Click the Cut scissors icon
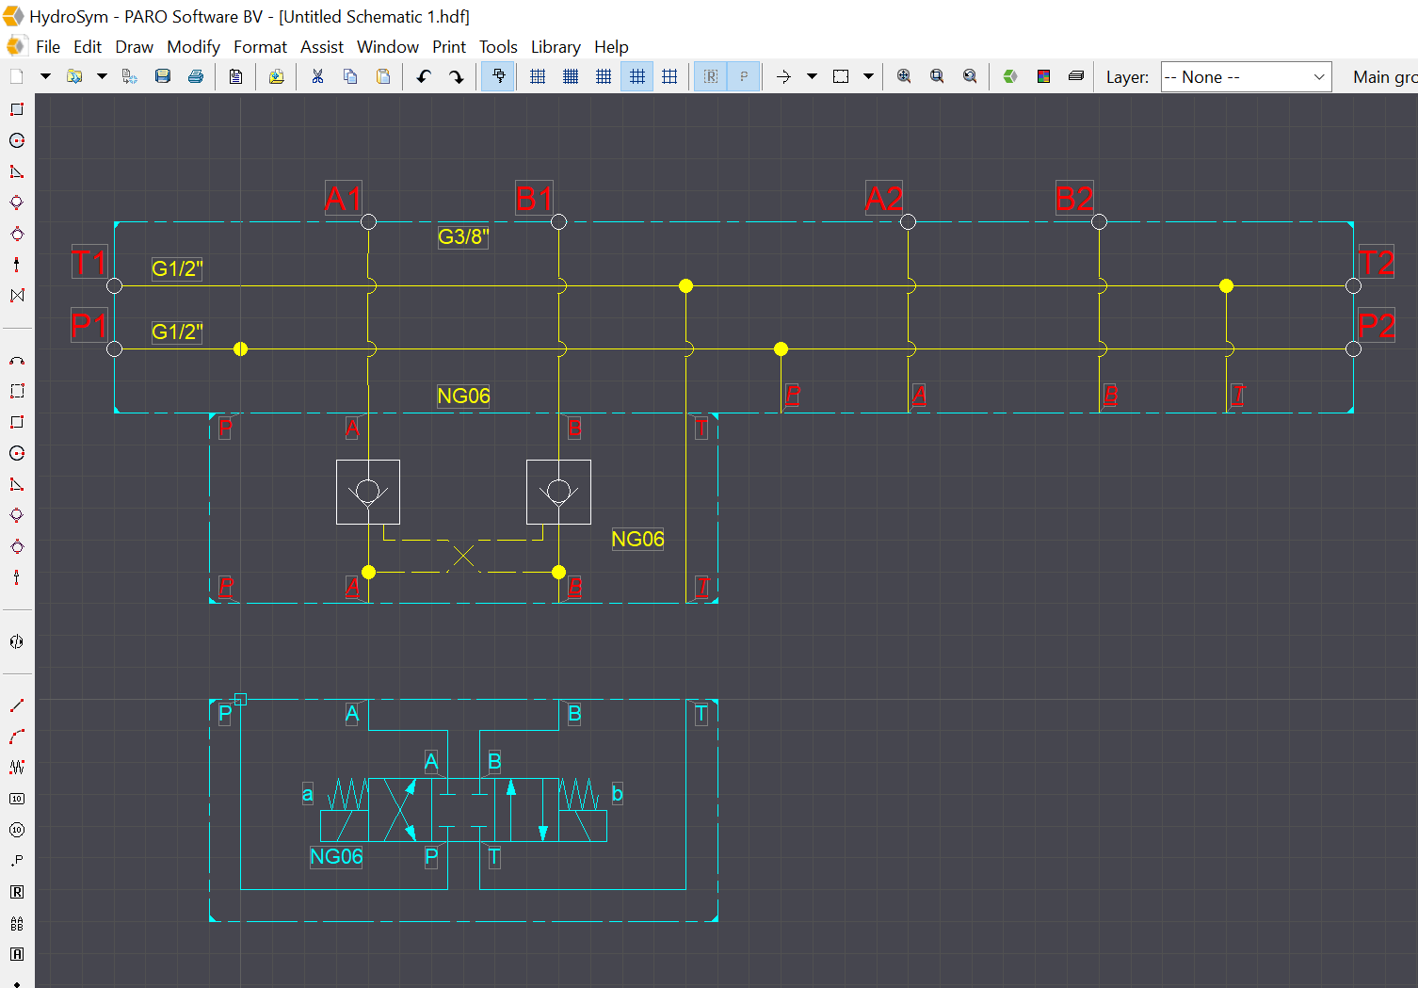The image size is (1418, 988). [x=317, y=76]
